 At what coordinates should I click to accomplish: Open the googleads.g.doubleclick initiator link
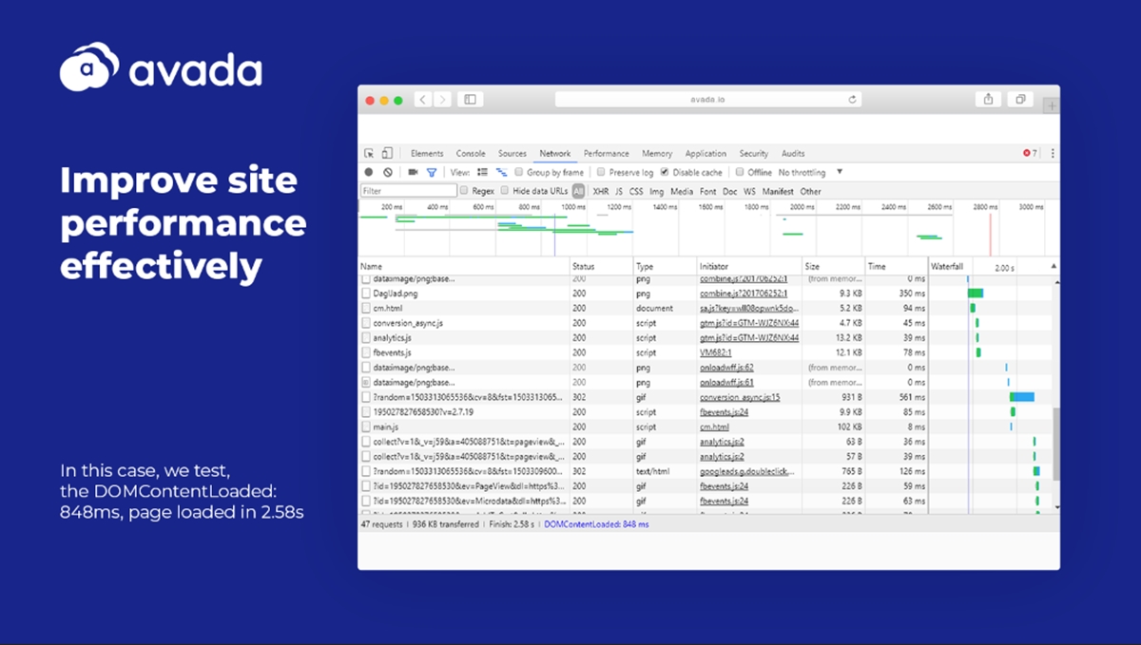749,472
